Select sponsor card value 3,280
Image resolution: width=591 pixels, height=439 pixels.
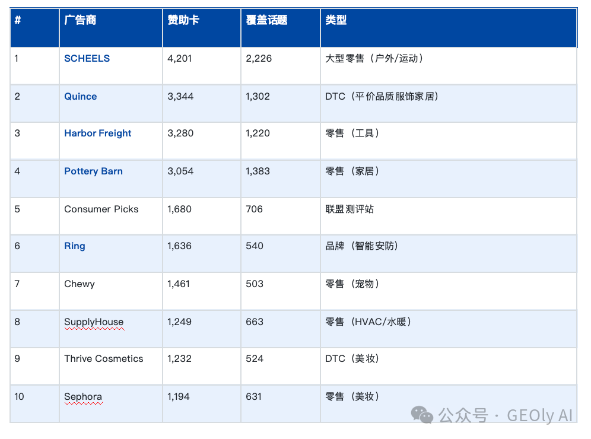click(180, 133)
